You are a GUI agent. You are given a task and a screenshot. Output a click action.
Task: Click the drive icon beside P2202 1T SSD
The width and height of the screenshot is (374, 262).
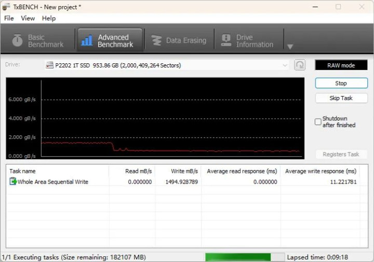[50, 65]
